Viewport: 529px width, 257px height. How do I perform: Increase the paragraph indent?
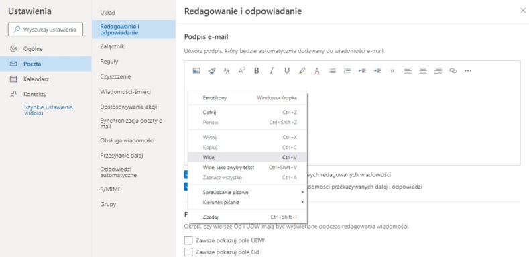coord(377,71)
